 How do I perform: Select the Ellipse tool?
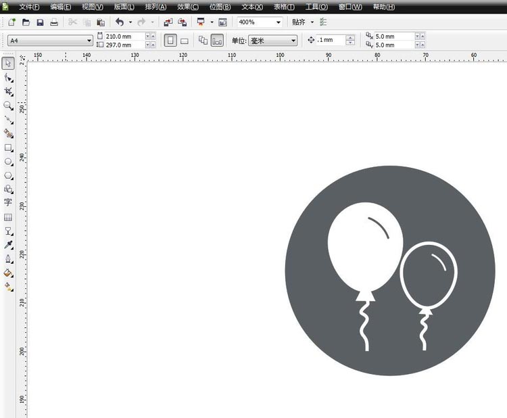pos(8,162)
